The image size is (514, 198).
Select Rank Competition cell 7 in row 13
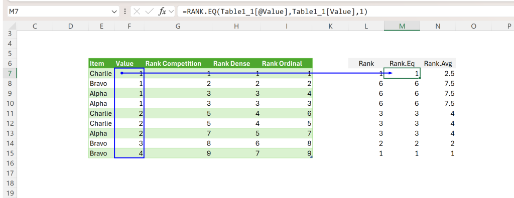178,133
